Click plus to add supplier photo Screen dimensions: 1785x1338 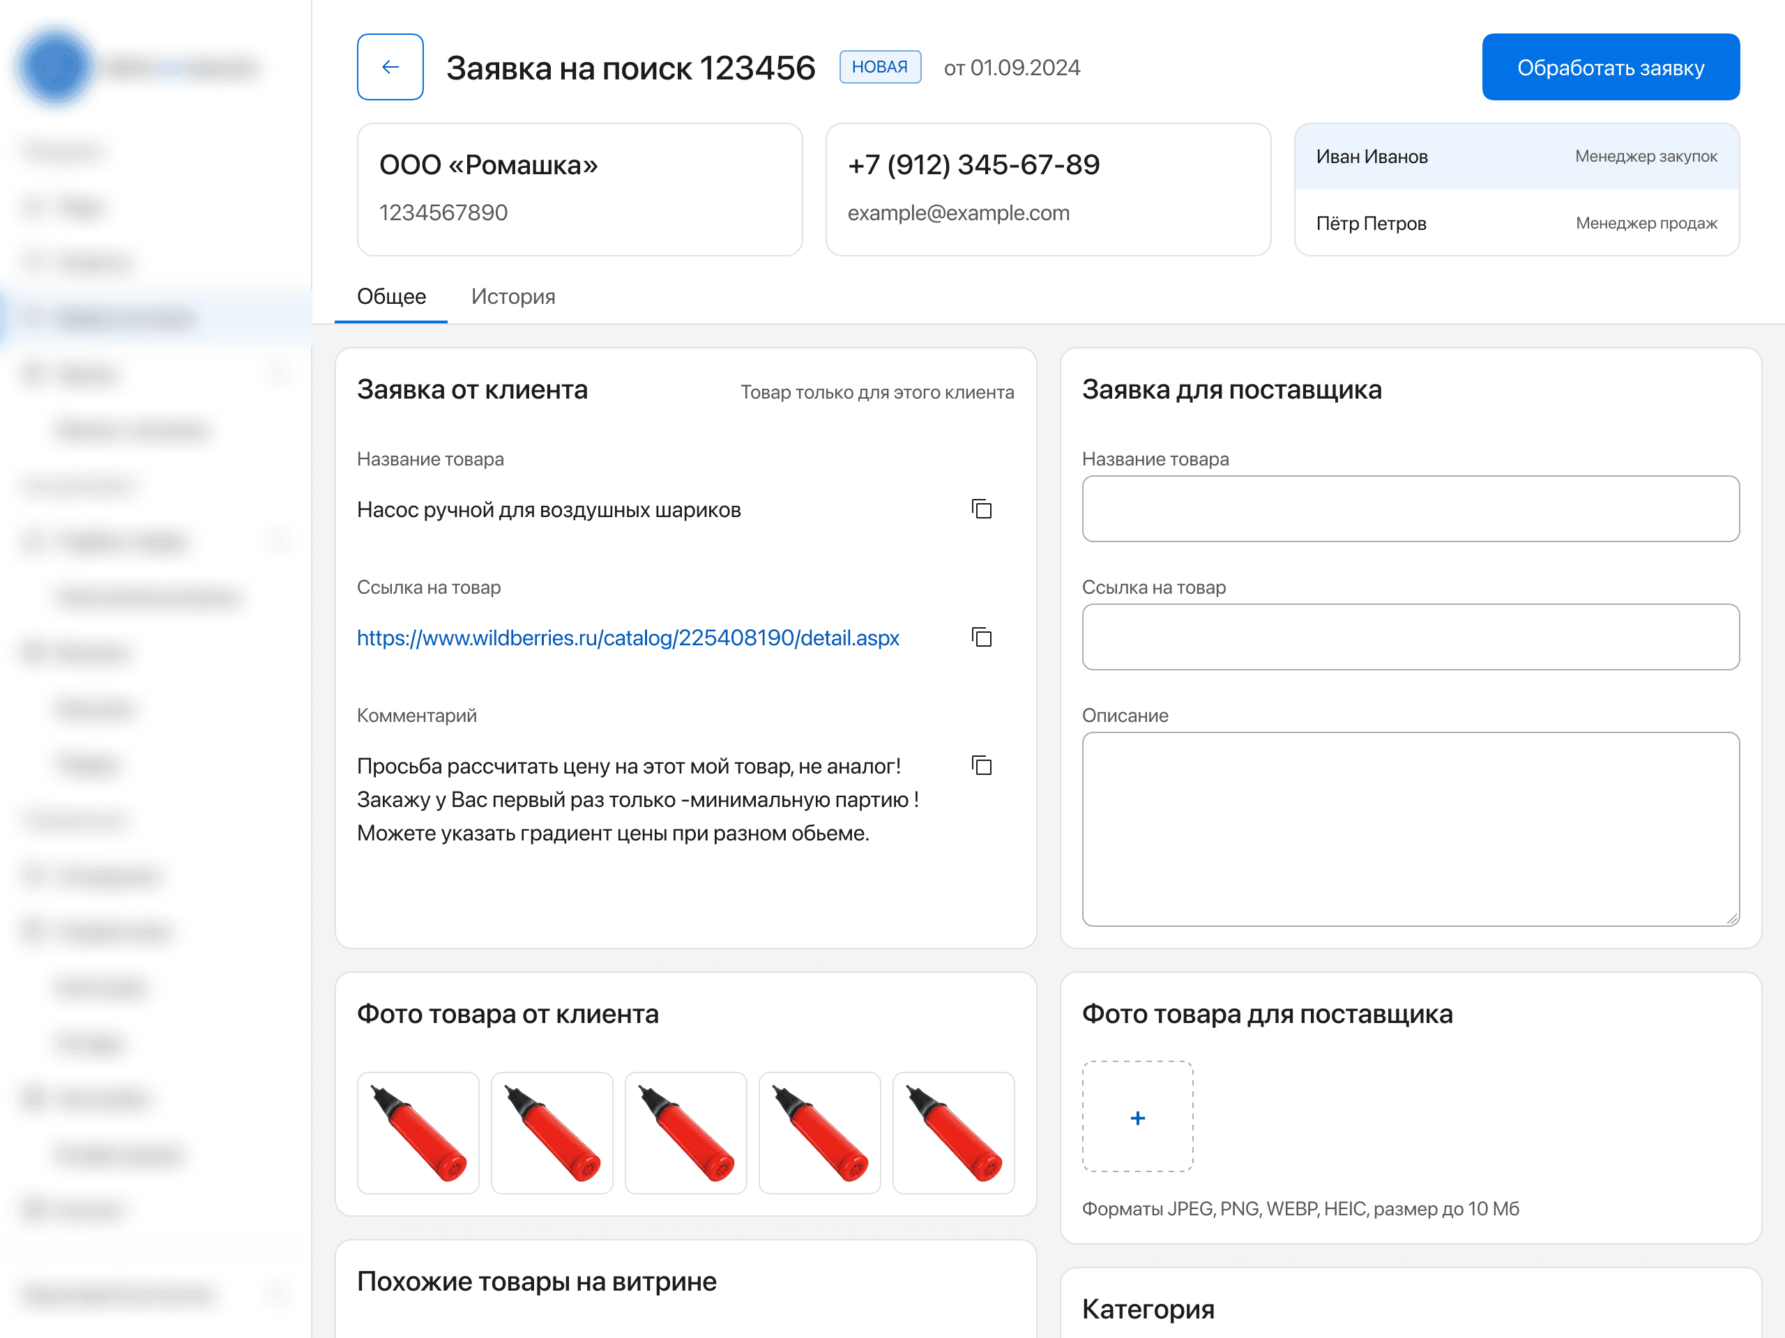[1137, 1117]
